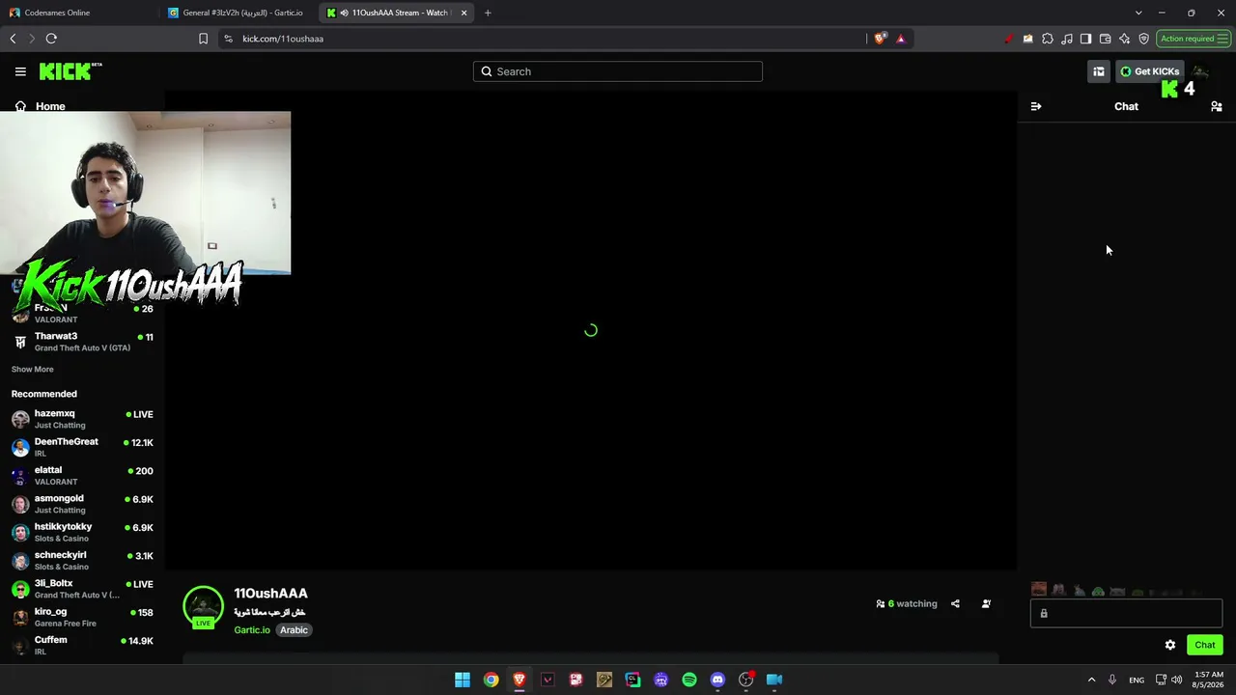Open the Kick sidebar hamburger menu
Image resolution: width=1236 pixels, height=695 pixels.
[20, 71]
